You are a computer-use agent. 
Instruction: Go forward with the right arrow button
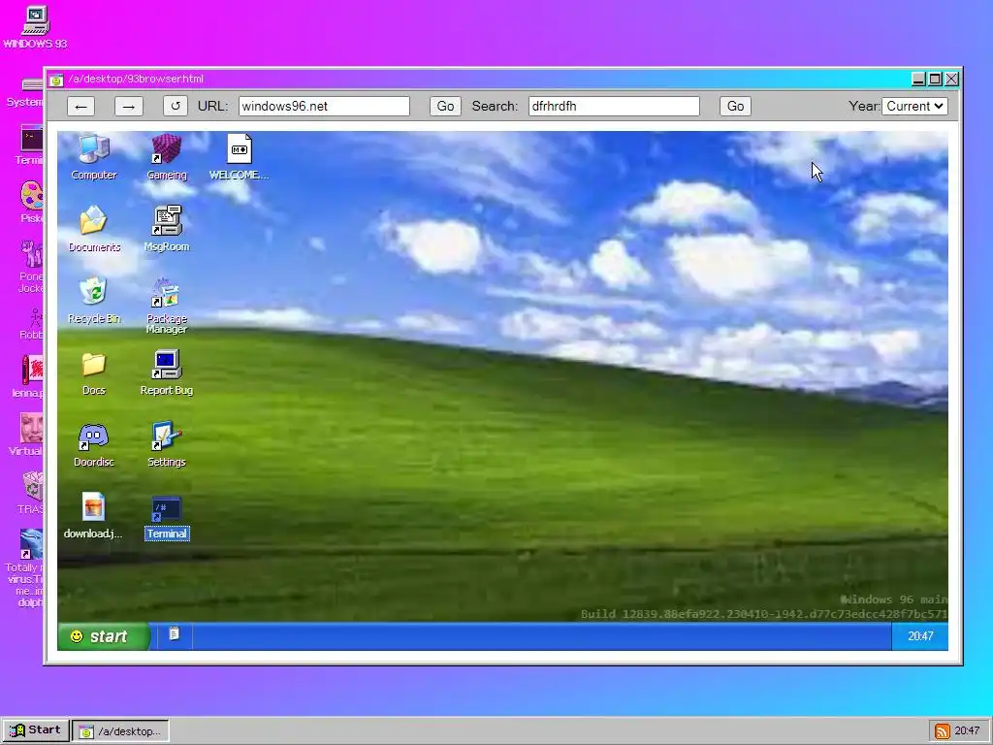click(129, 107)
